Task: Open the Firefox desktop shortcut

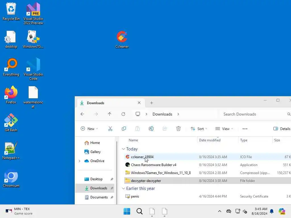Action: tap(11, 95)
